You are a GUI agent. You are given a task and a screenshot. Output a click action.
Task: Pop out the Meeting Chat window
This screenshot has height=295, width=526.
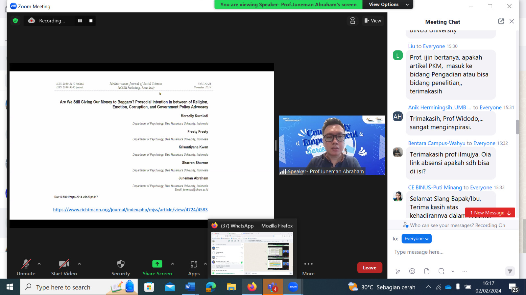[x=501, y=21]
